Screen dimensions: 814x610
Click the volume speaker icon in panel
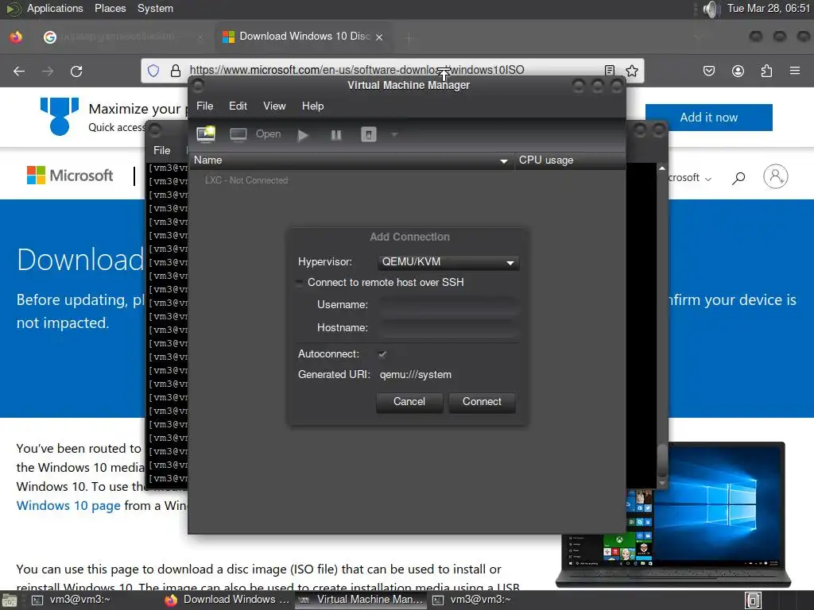pos(710,9)
